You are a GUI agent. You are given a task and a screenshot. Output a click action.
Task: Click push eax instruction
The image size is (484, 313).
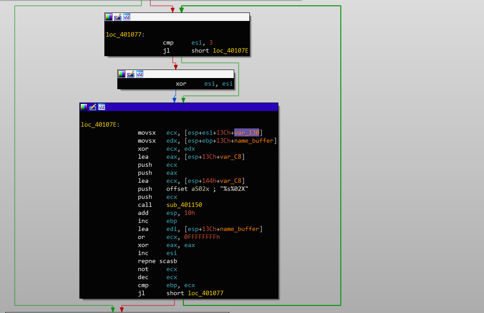pyautogui.click(x=157, y=173)
